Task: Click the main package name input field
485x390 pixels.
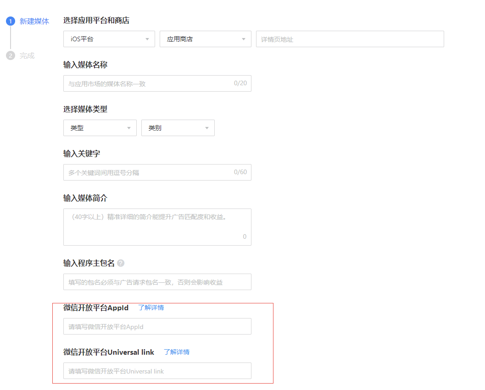Action: coord(157,282)
